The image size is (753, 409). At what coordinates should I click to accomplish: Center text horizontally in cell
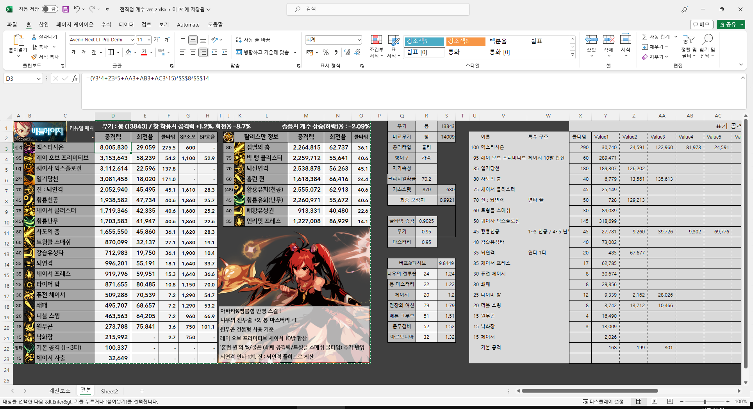(193, 52)
